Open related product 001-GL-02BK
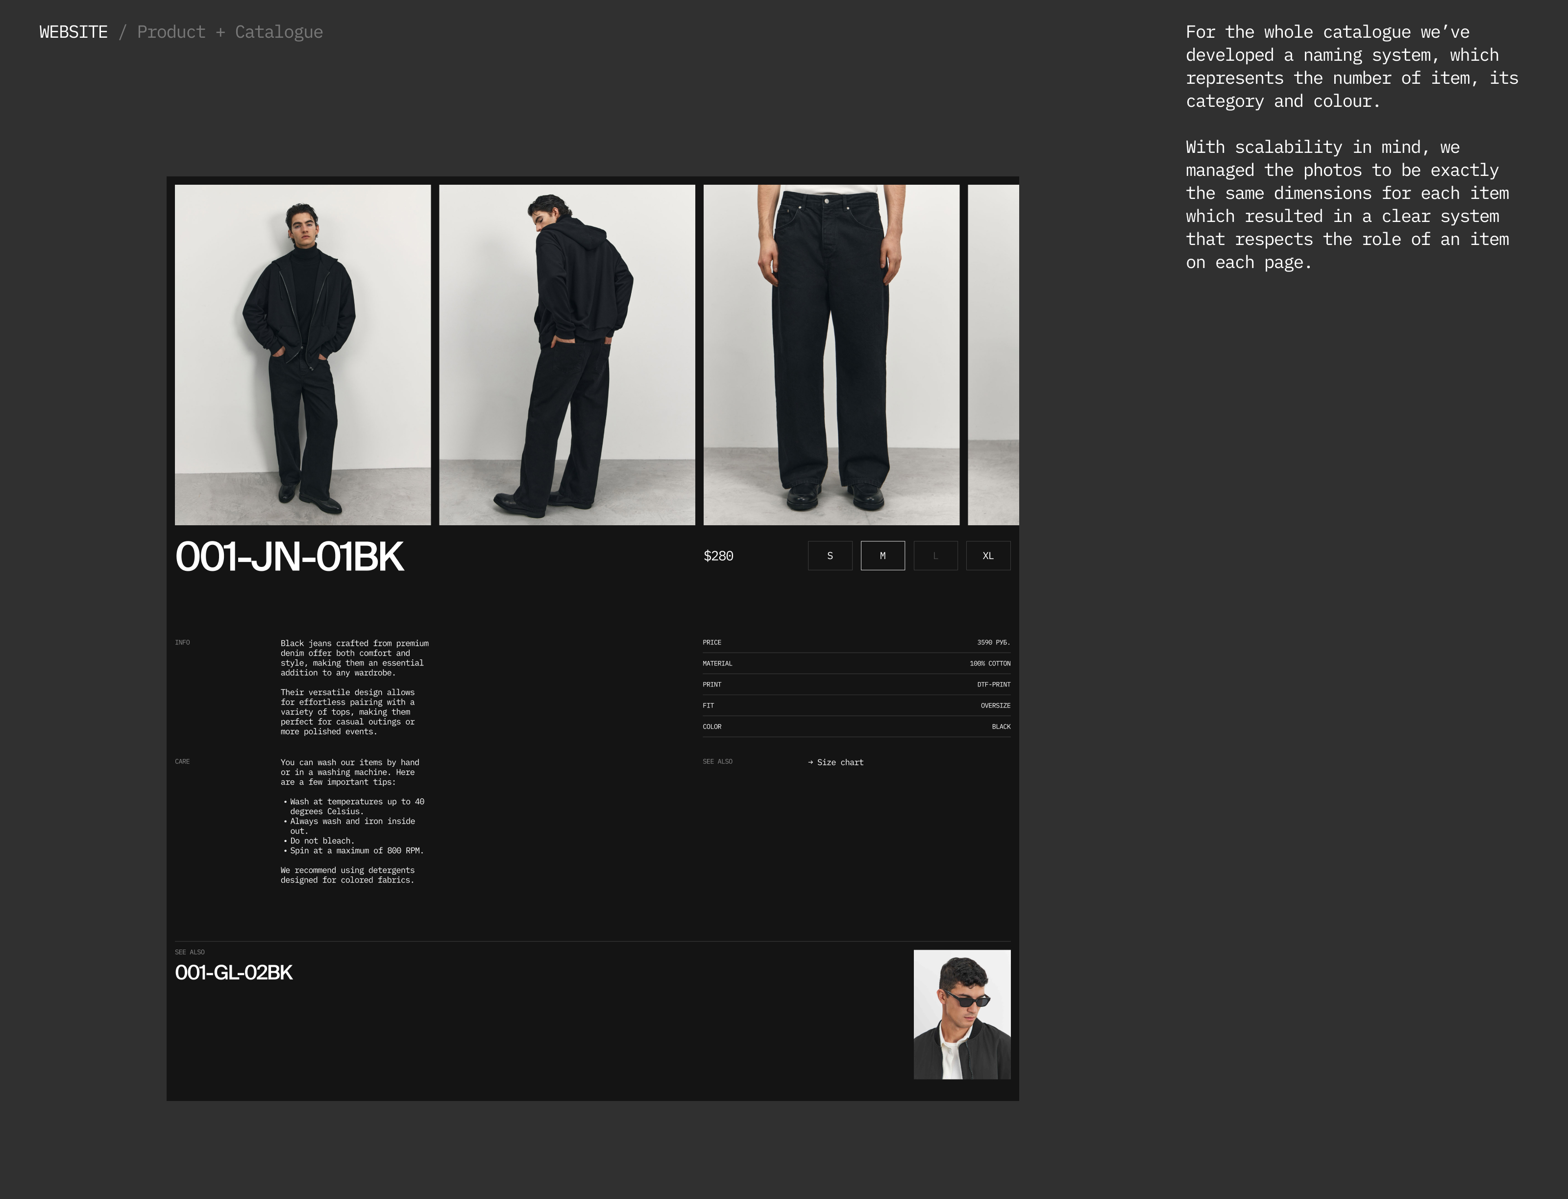This screenshot has height=1199, width=1568. click(233, 973)
